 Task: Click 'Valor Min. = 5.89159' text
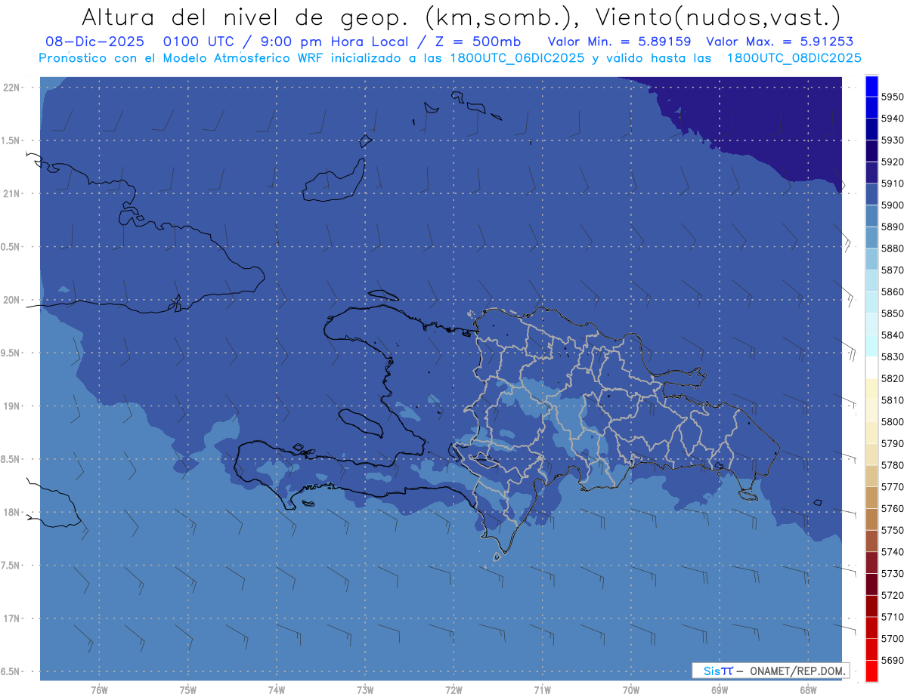coord(620,41)
